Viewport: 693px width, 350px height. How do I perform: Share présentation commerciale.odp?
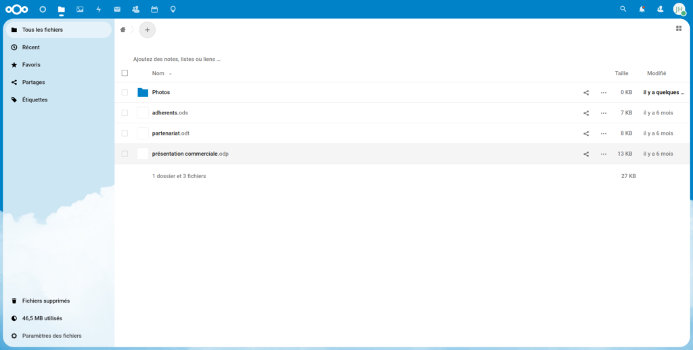[586, 154]
